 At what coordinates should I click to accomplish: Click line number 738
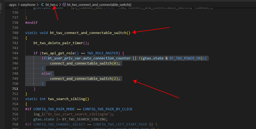click(x=15, y=22)
